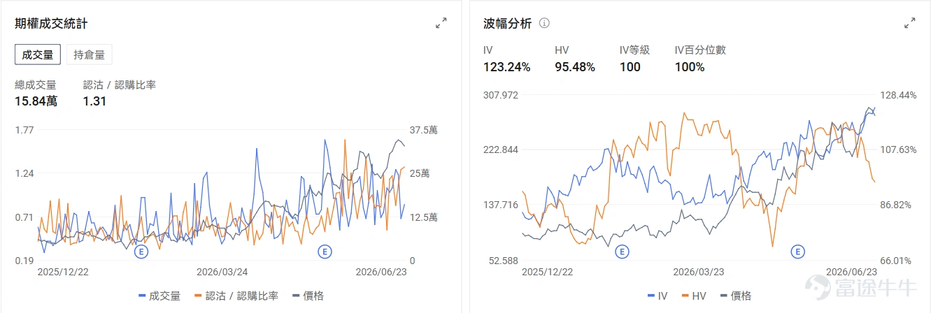This screenshot has height=313, width=931.
Task: Toggle the 價格 legend in volatility chart
Action: click(735, 296)
